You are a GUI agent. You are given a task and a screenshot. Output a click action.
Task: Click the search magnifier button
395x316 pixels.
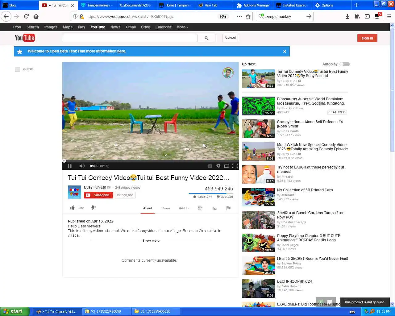coord(206,38)
